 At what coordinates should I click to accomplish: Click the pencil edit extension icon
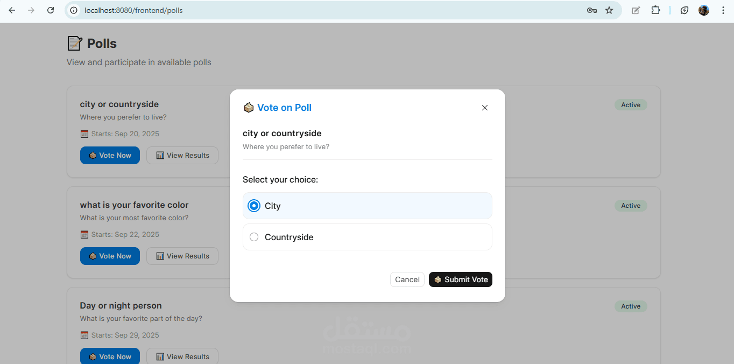coord(636,10)
